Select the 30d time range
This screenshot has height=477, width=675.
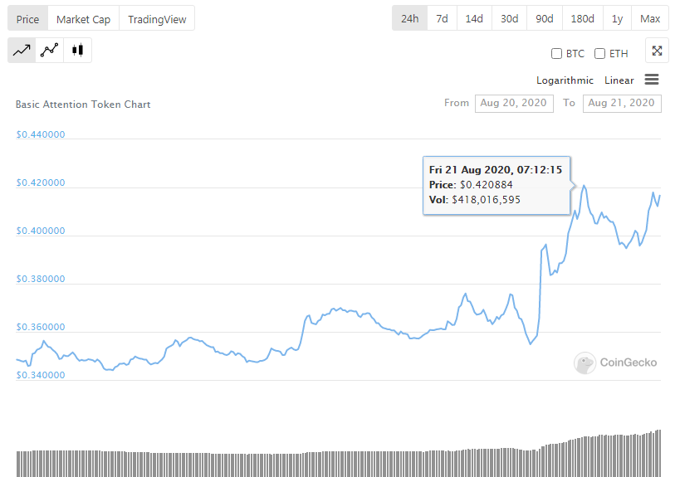(509, 18)
